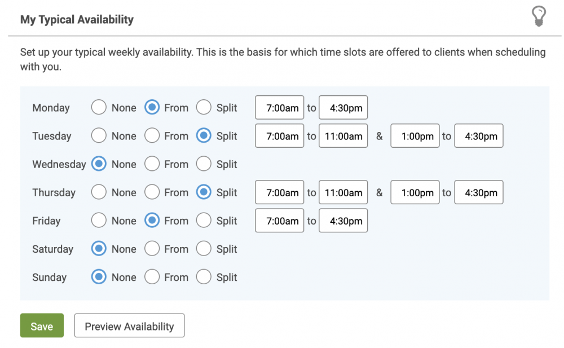Open Tuesday second start time 1:00pm field
The image size is (564, 348).
(x=415, y=136)
